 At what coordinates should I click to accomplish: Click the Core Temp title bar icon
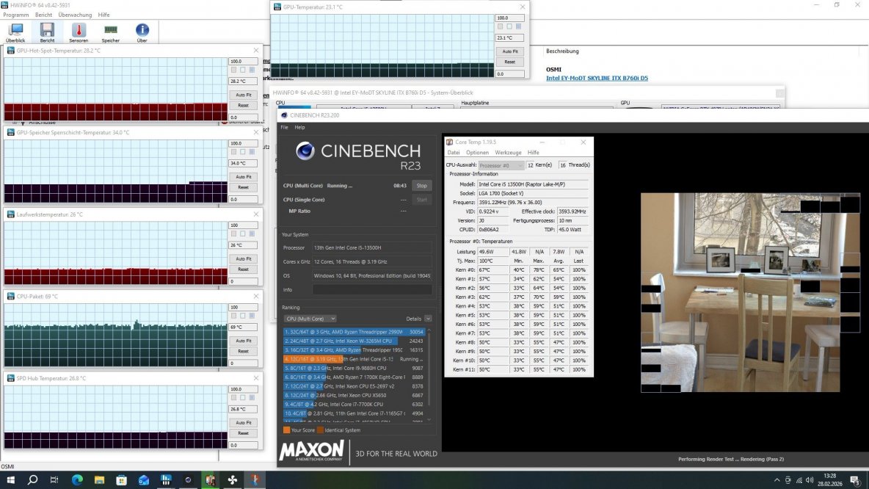449,142
